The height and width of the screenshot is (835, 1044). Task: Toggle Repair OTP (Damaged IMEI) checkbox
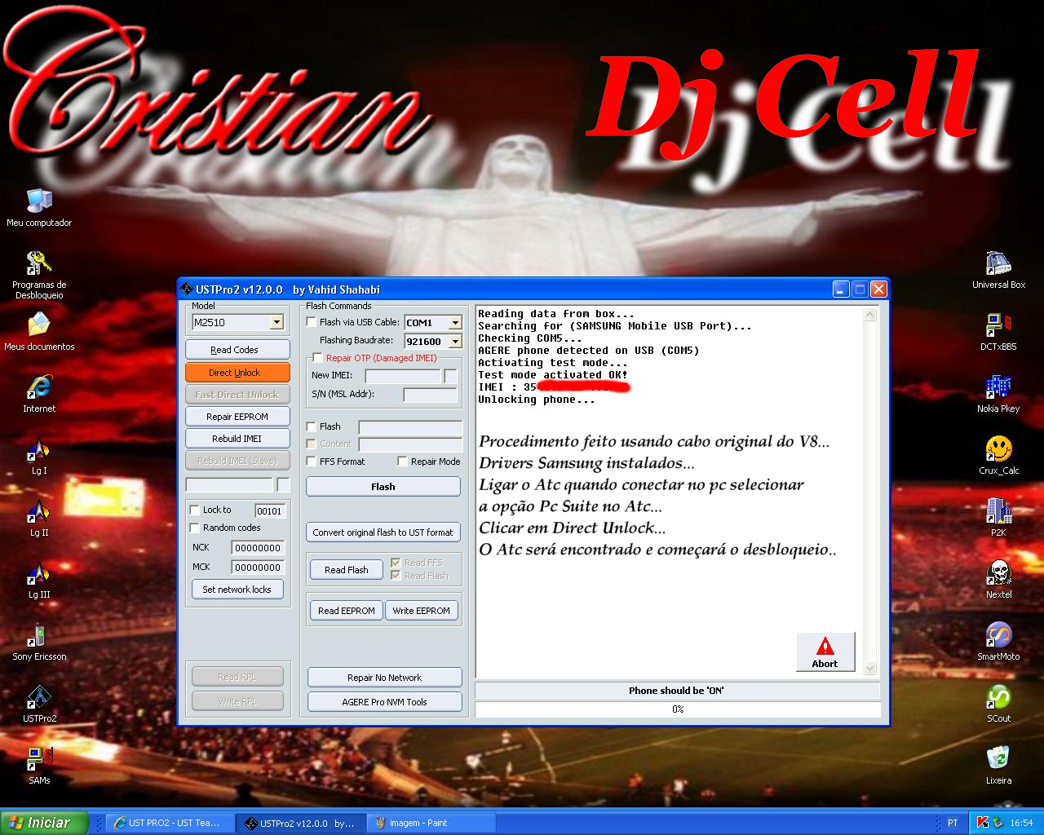coord(318,358)
